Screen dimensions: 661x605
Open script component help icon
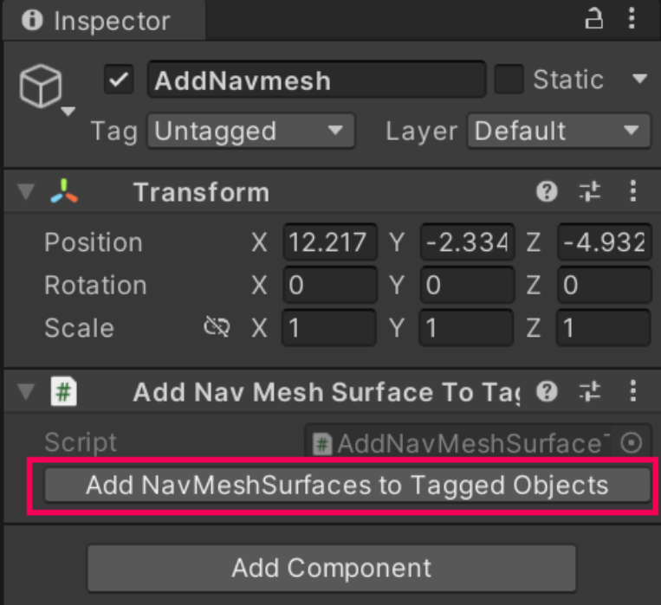[547, 393]
